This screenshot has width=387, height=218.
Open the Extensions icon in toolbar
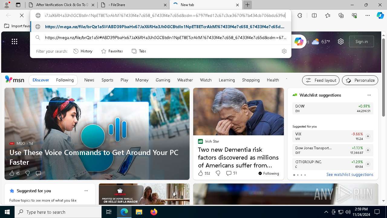click(300, 15)
